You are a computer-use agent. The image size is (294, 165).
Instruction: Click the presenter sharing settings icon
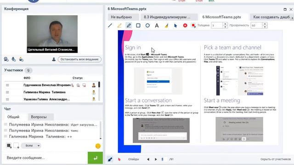[x=21, y=59]
